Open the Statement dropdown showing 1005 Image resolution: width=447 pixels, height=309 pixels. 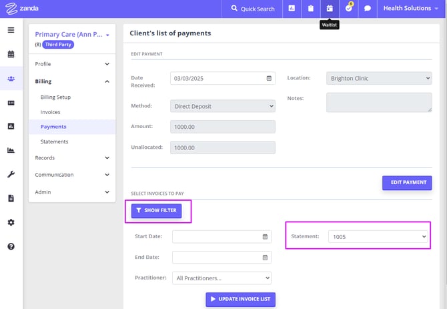(x=378, y=236)
